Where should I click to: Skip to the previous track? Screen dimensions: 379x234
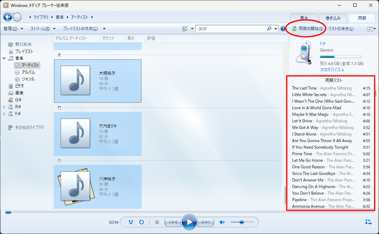[x=173, y=222]
